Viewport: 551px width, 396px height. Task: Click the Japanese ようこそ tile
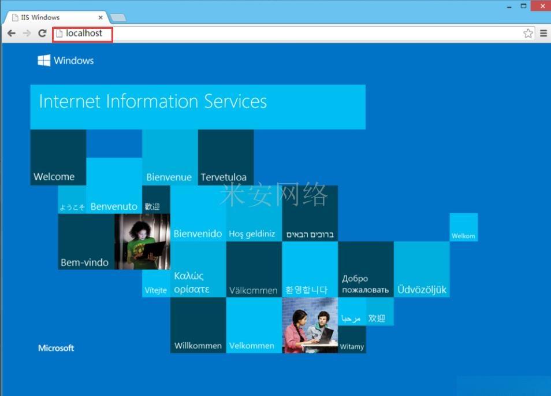click(72, 199)
